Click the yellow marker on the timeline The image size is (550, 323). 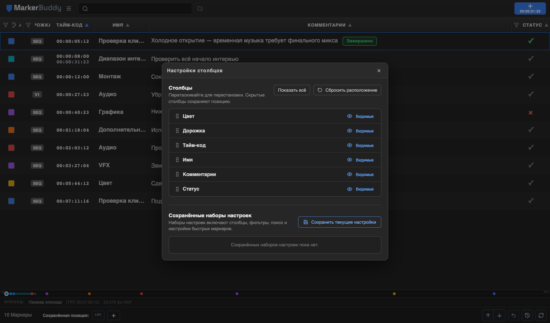coord(394,294)
